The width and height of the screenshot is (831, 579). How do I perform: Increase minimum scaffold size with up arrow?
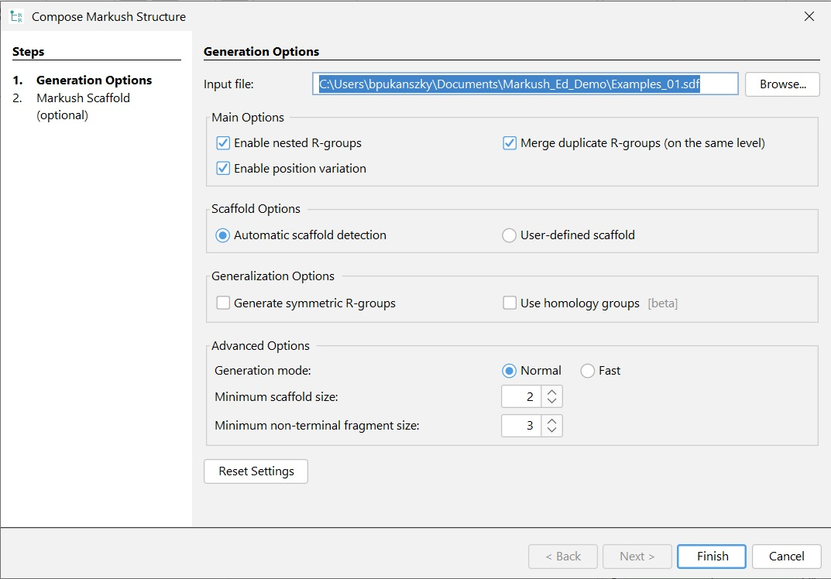(x=551, y=392)
